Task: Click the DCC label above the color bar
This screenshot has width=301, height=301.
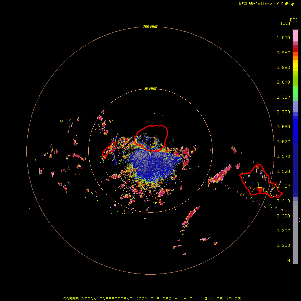Action: tap(294, 20)
